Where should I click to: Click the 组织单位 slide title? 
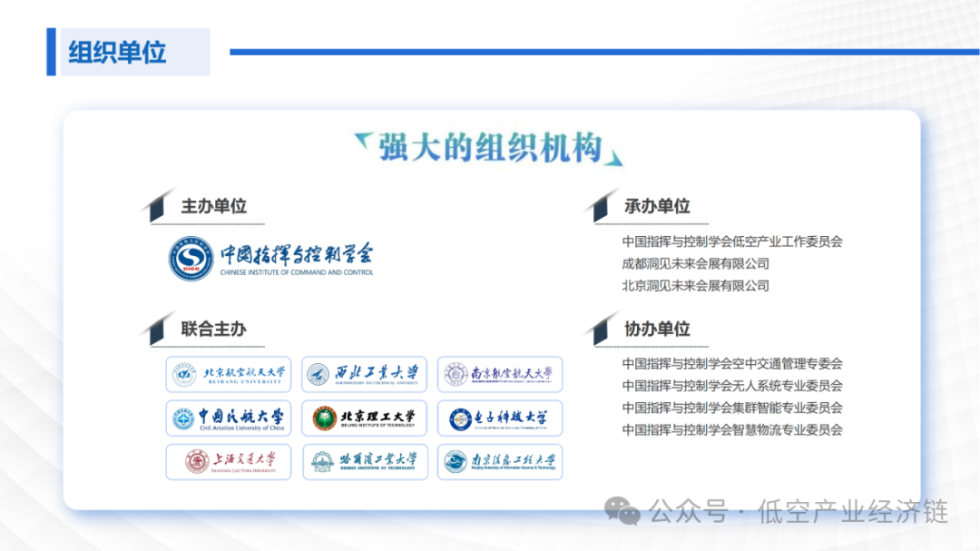point(117,52)
